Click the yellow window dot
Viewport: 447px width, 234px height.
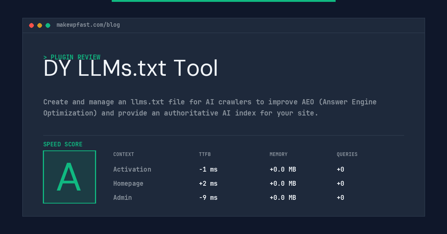pos(39,25)
